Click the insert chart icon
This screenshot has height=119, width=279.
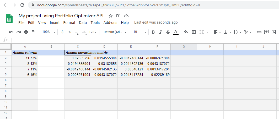point(274,32)
